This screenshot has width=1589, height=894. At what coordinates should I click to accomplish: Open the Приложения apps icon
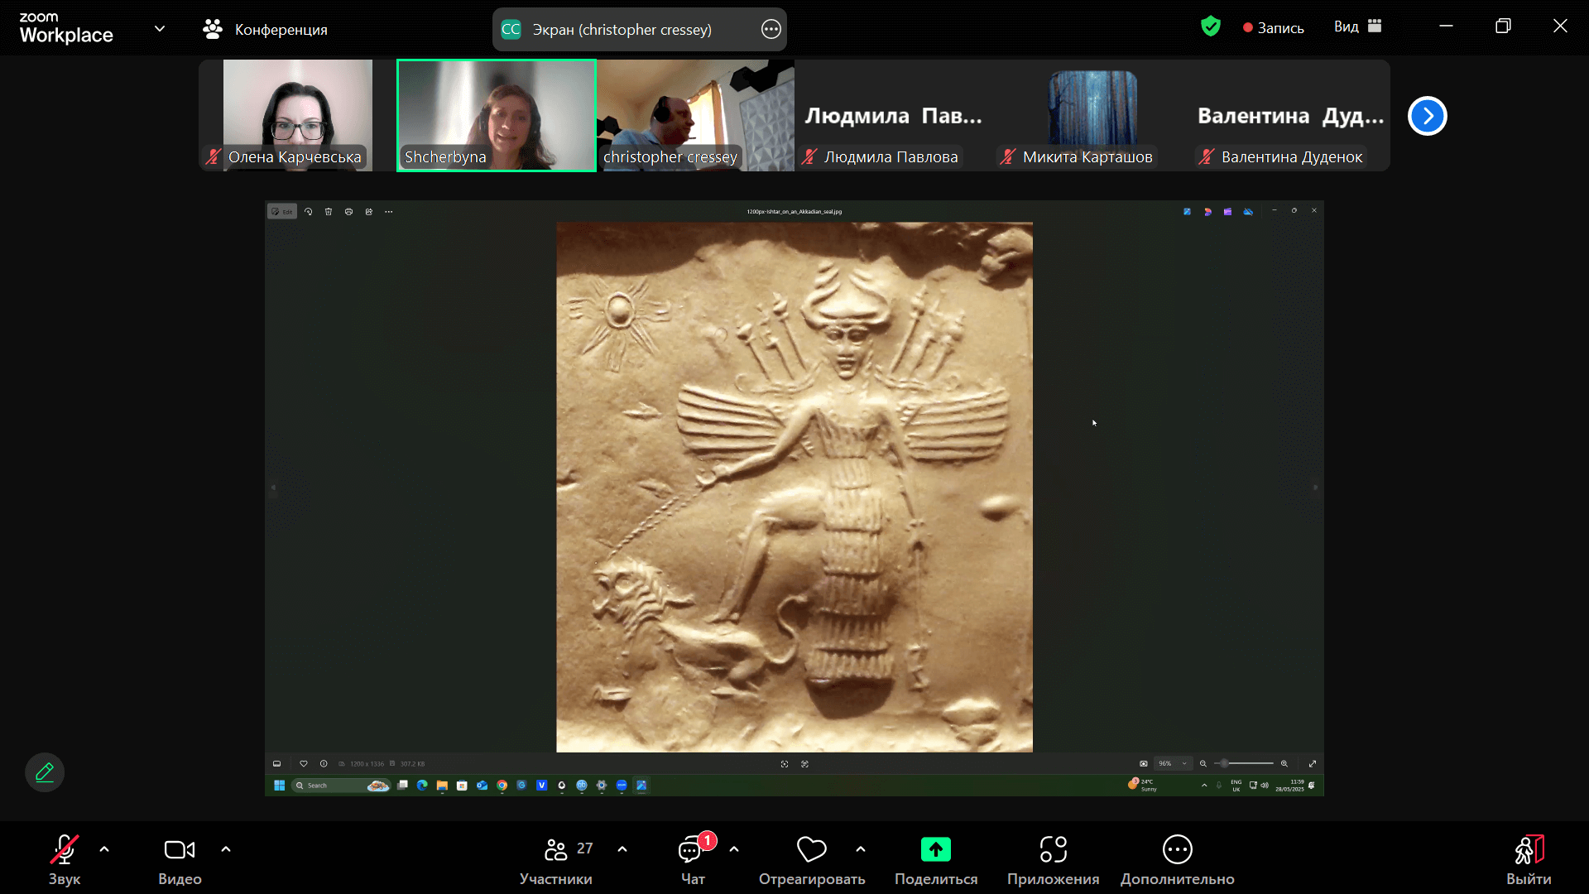[x=1053, y=850]
